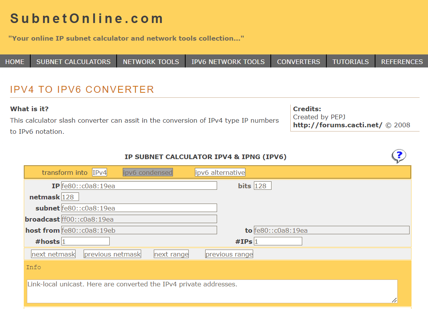The width and height of the screenshot is (428, 309).
Task: Click the 'IPV4 TO IPV6 CONVERTER' heading
Action: (x=82, y=90)
